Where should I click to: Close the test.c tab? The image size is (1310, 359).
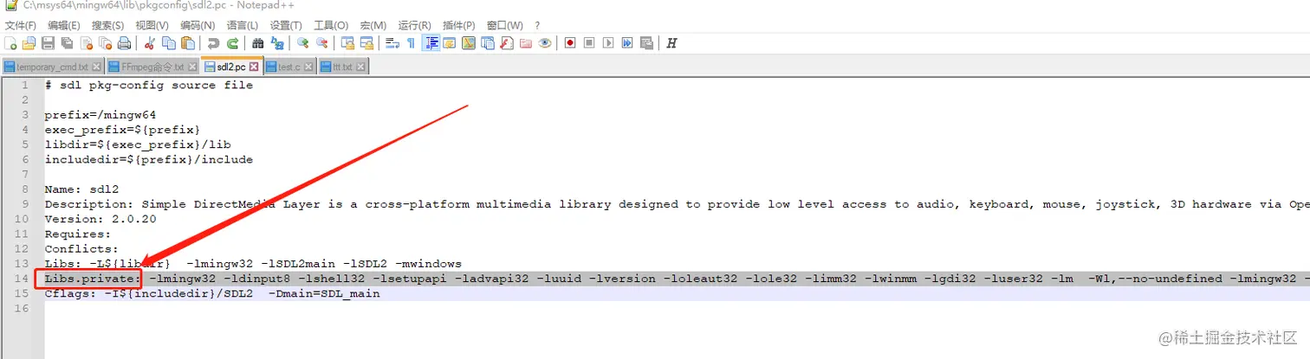(308, 67)
